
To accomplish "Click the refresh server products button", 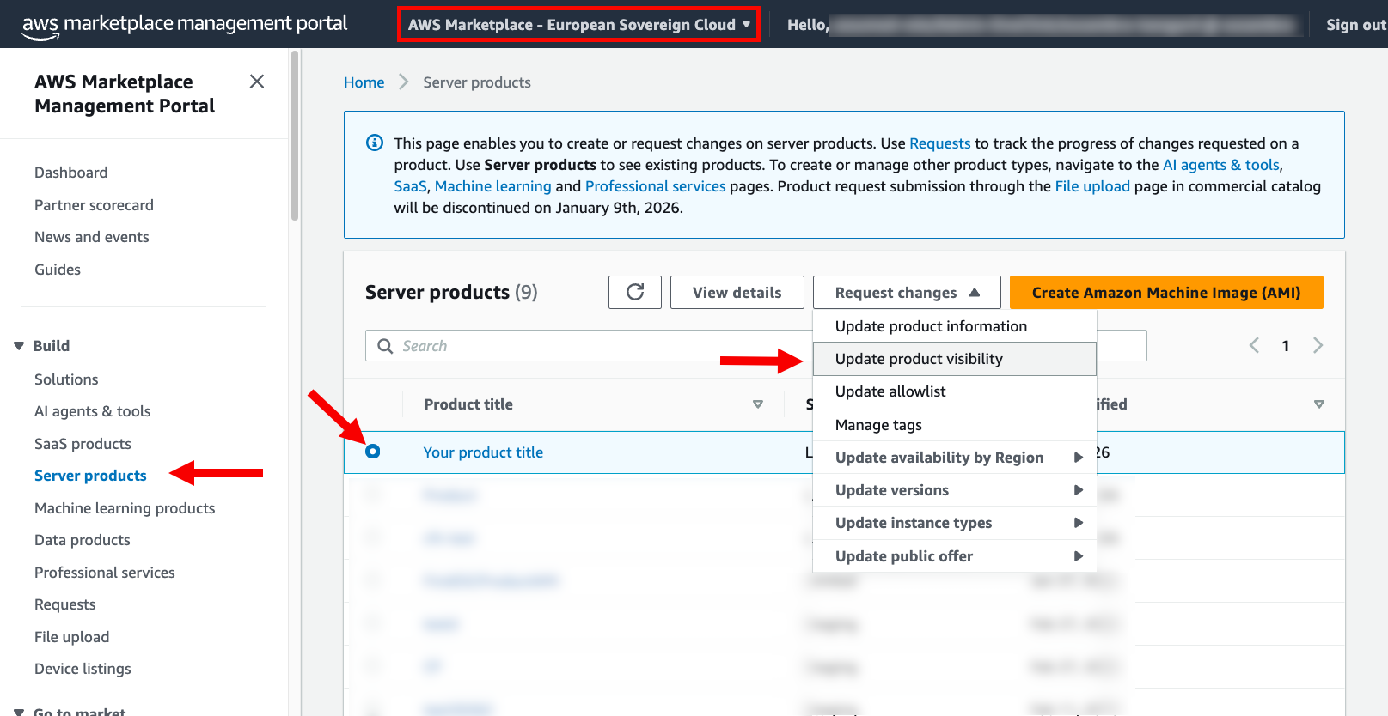I will click(x=635, y=292).
